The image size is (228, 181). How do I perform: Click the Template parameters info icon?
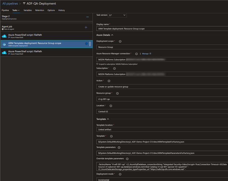tap(119, 148)
